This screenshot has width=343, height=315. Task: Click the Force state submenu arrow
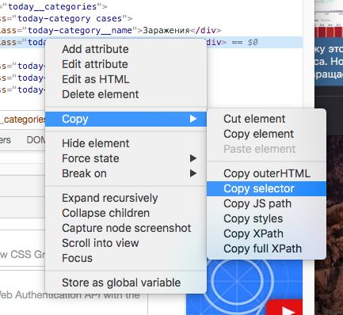coord(193,158)
